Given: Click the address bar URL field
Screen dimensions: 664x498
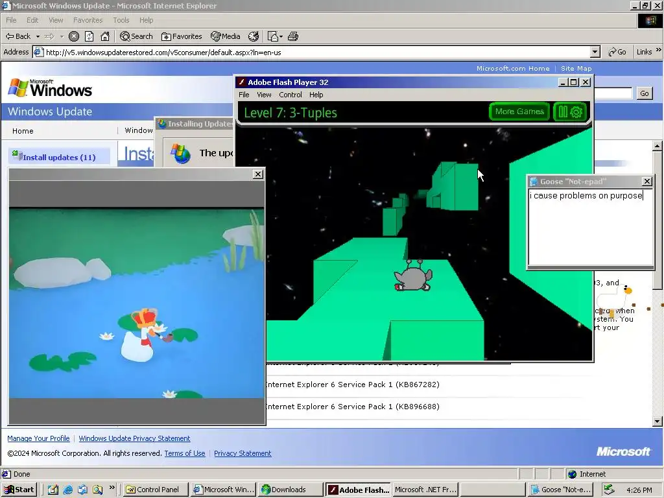Looking at the screenshot, I should click(318, 52).
